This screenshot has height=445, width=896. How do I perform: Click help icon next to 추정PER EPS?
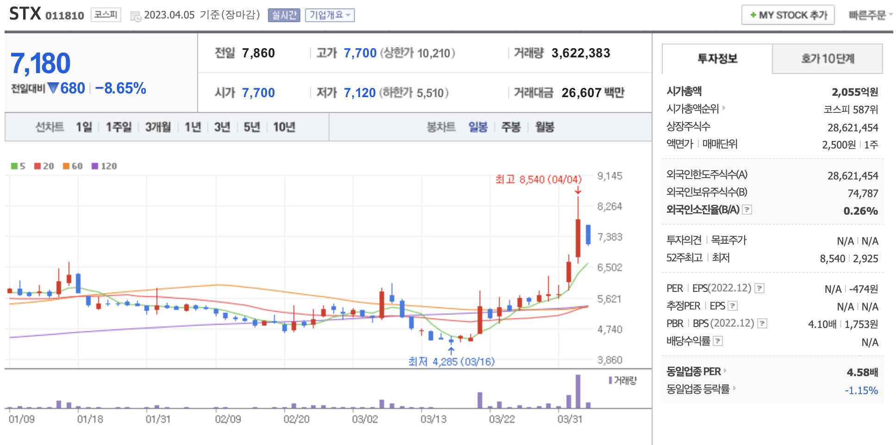click(733, 306)
